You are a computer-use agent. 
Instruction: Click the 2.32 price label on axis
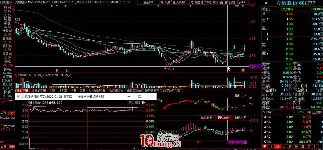tap(255, 66)
